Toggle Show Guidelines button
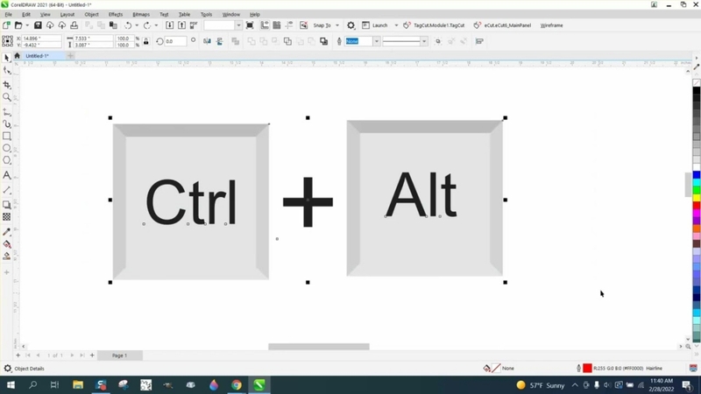This screenshot has width=701, height=394. pos(289,25)
